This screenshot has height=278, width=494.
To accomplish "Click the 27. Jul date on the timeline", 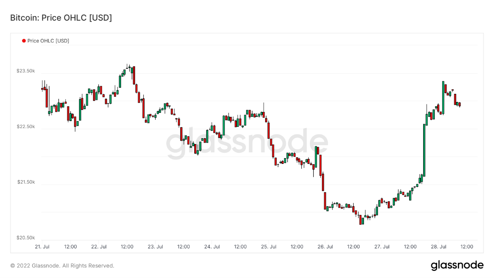I will click(x=382, y=246).
